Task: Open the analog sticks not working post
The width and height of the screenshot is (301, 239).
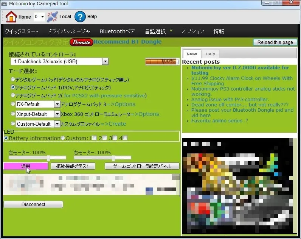Action: 243,91
